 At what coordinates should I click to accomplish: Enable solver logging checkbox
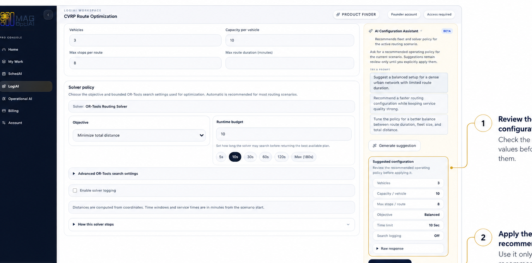pyautogui.click(x=75, y=191)
